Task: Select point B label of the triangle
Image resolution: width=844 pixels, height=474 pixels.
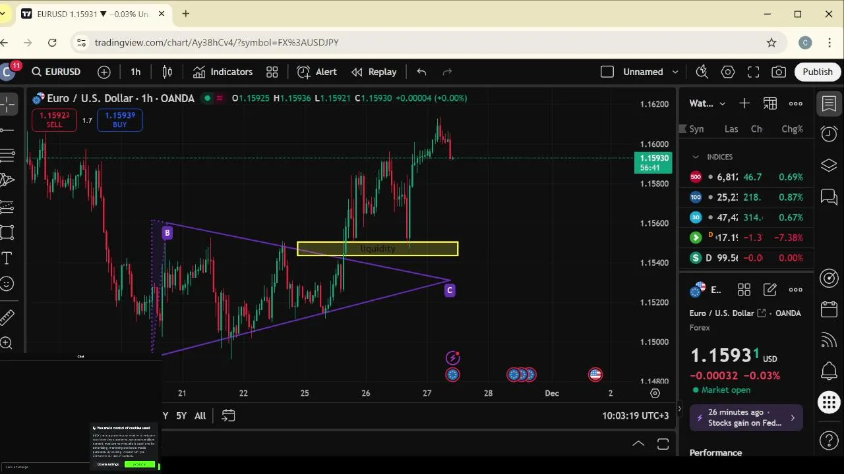Action: point(167,232)
